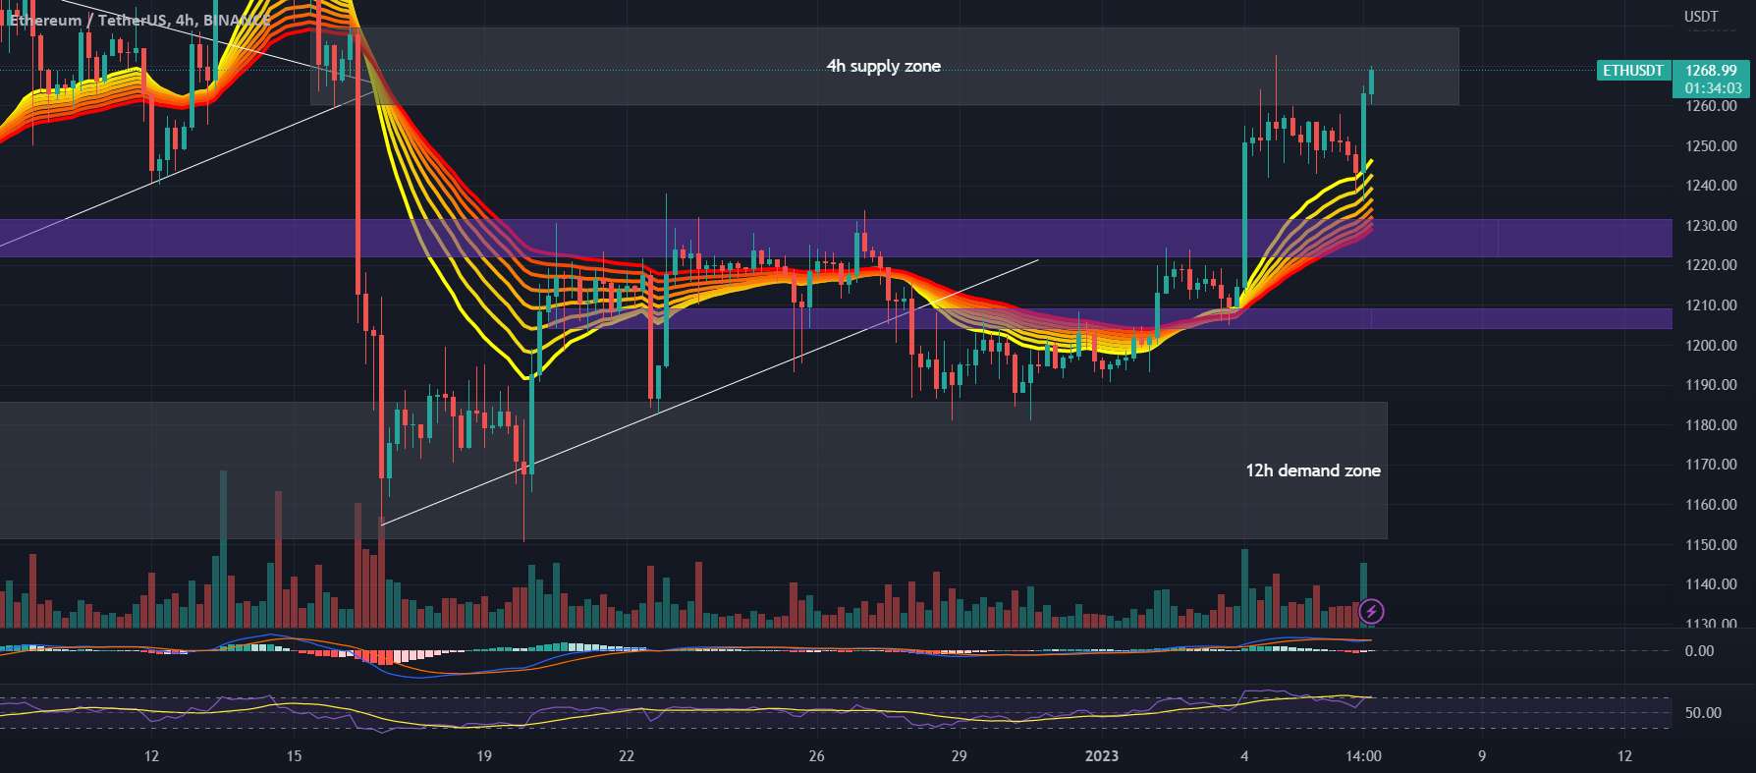Click the 1180.00 price axis label

1711,425
